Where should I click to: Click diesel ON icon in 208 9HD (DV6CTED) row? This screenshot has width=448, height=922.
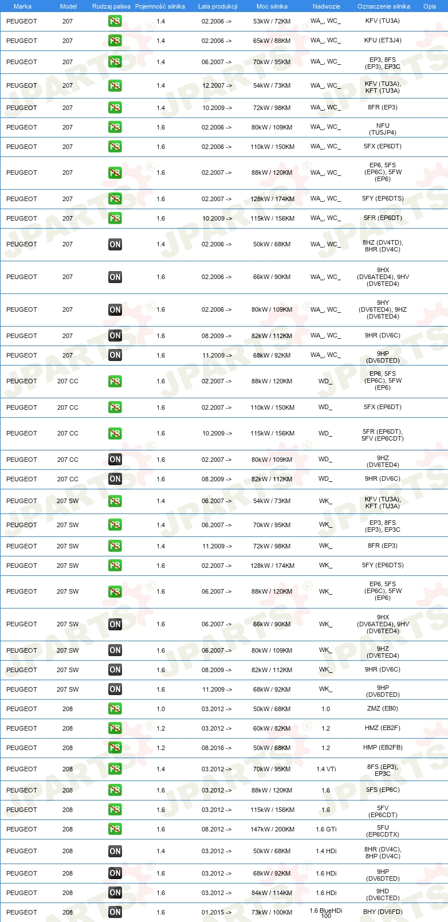[x=115, y=893]
